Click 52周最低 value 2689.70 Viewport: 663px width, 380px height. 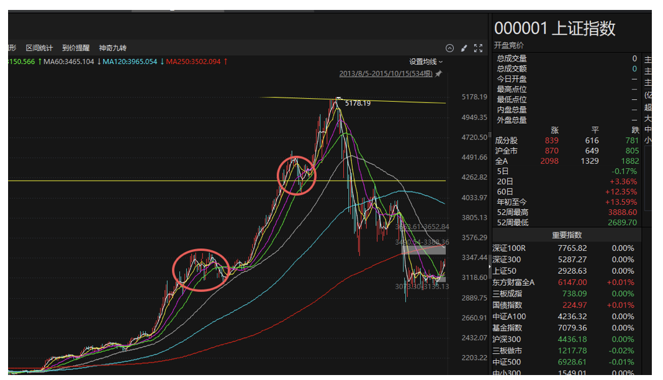point(623,222)
